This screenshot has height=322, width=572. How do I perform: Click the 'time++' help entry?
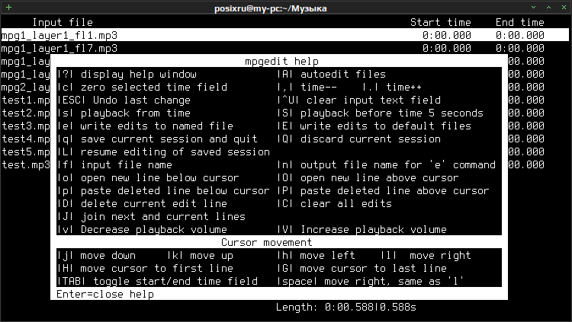coord(392,87)
